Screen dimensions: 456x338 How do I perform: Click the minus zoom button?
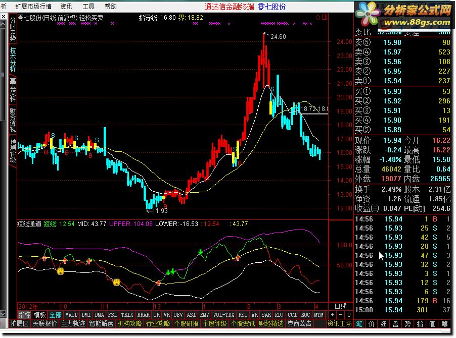pos(341,315)
